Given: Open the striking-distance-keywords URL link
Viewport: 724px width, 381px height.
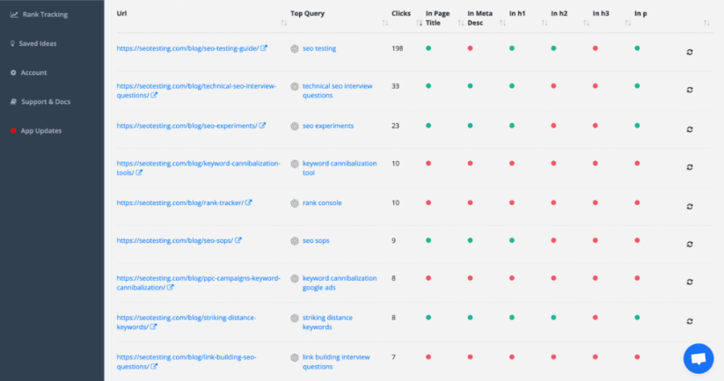Looking at the screenshot, I should [x=186, y=322].
